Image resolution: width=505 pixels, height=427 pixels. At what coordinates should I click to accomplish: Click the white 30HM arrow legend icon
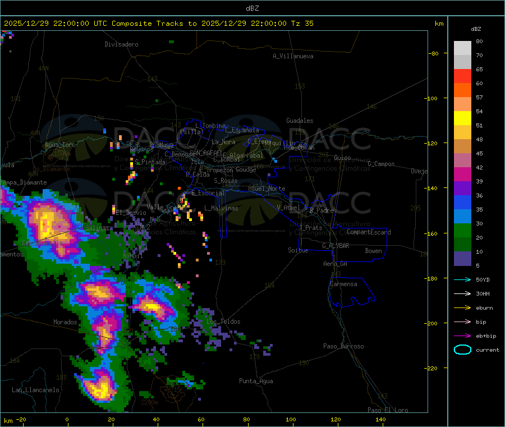462,293
